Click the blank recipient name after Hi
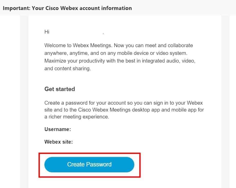The image size is (236, 188). tap(76, 32)
